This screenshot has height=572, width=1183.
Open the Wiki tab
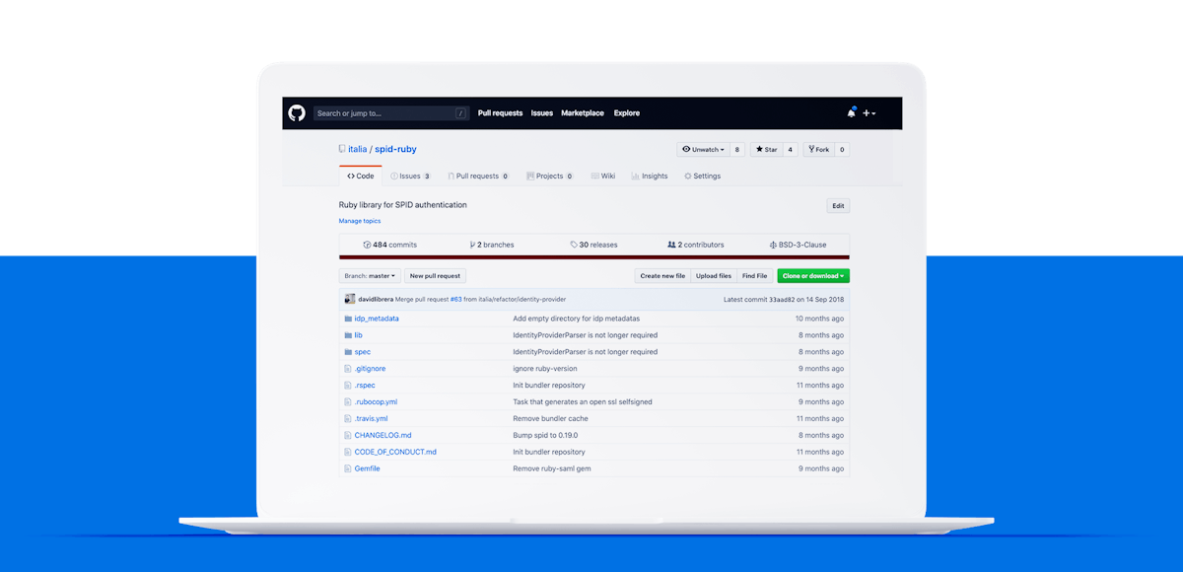(603, 176)
